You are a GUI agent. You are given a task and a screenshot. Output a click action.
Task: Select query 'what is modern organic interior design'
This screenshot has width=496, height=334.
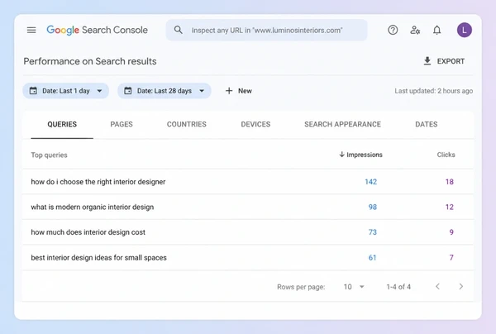coord(93,208)
